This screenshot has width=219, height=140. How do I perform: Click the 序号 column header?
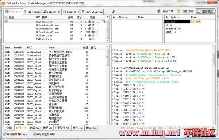pyautogui.click(x=71, y=17)
